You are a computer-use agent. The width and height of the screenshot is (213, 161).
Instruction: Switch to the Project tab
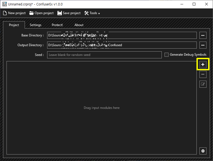(x=14, y=25)
